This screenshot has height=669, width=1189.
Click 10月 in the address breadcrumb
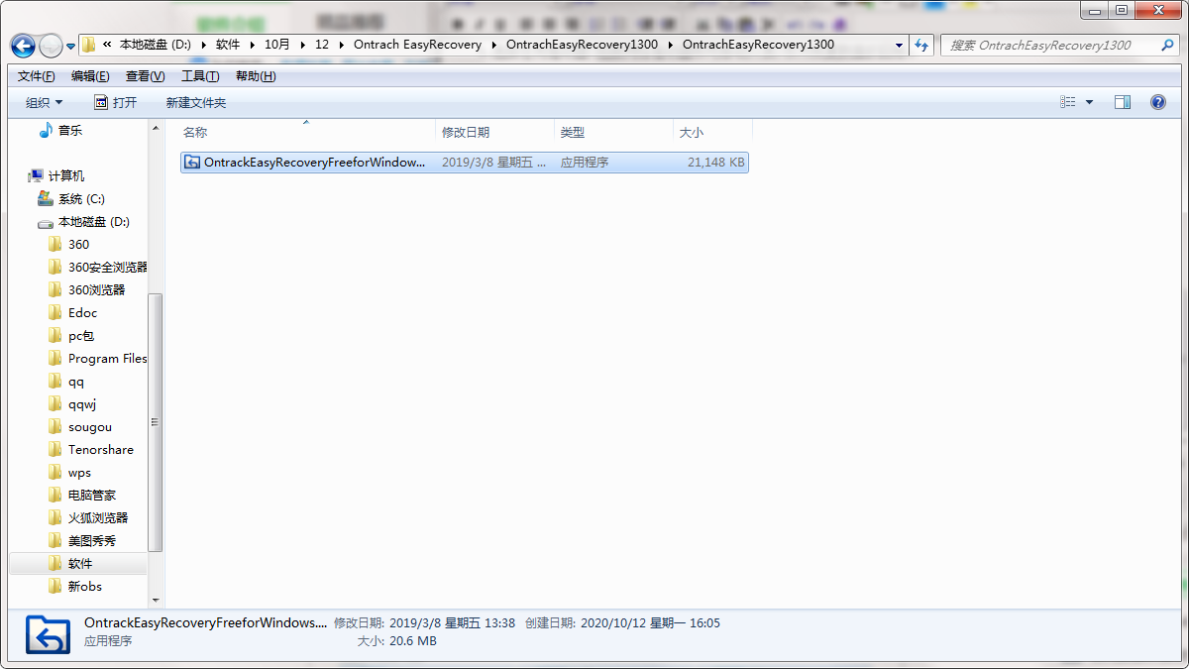(x=276, y=45)
